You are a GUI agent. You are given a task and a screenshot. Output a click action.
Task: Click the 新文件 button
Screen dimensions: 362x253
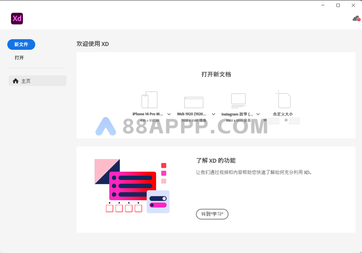(21, 44)
